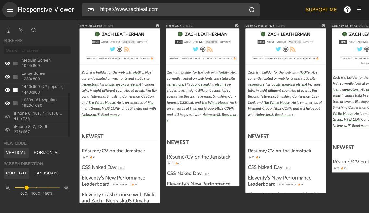Select the click-cursor sidebar icon
The image size is (369, 213).
point(21,30)
